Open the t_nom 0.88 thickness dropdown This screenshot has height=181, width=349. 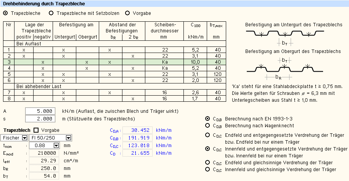coord(56,145)
